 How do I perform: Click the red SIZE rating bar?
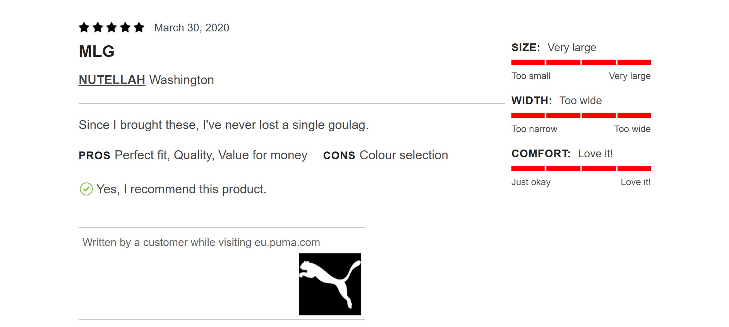point(581,62)
